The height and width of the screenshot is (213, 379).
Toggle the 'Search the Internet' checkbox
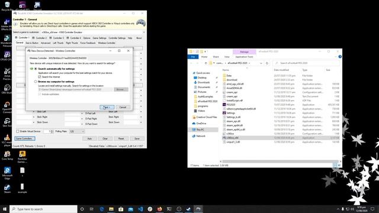(40, 77)
